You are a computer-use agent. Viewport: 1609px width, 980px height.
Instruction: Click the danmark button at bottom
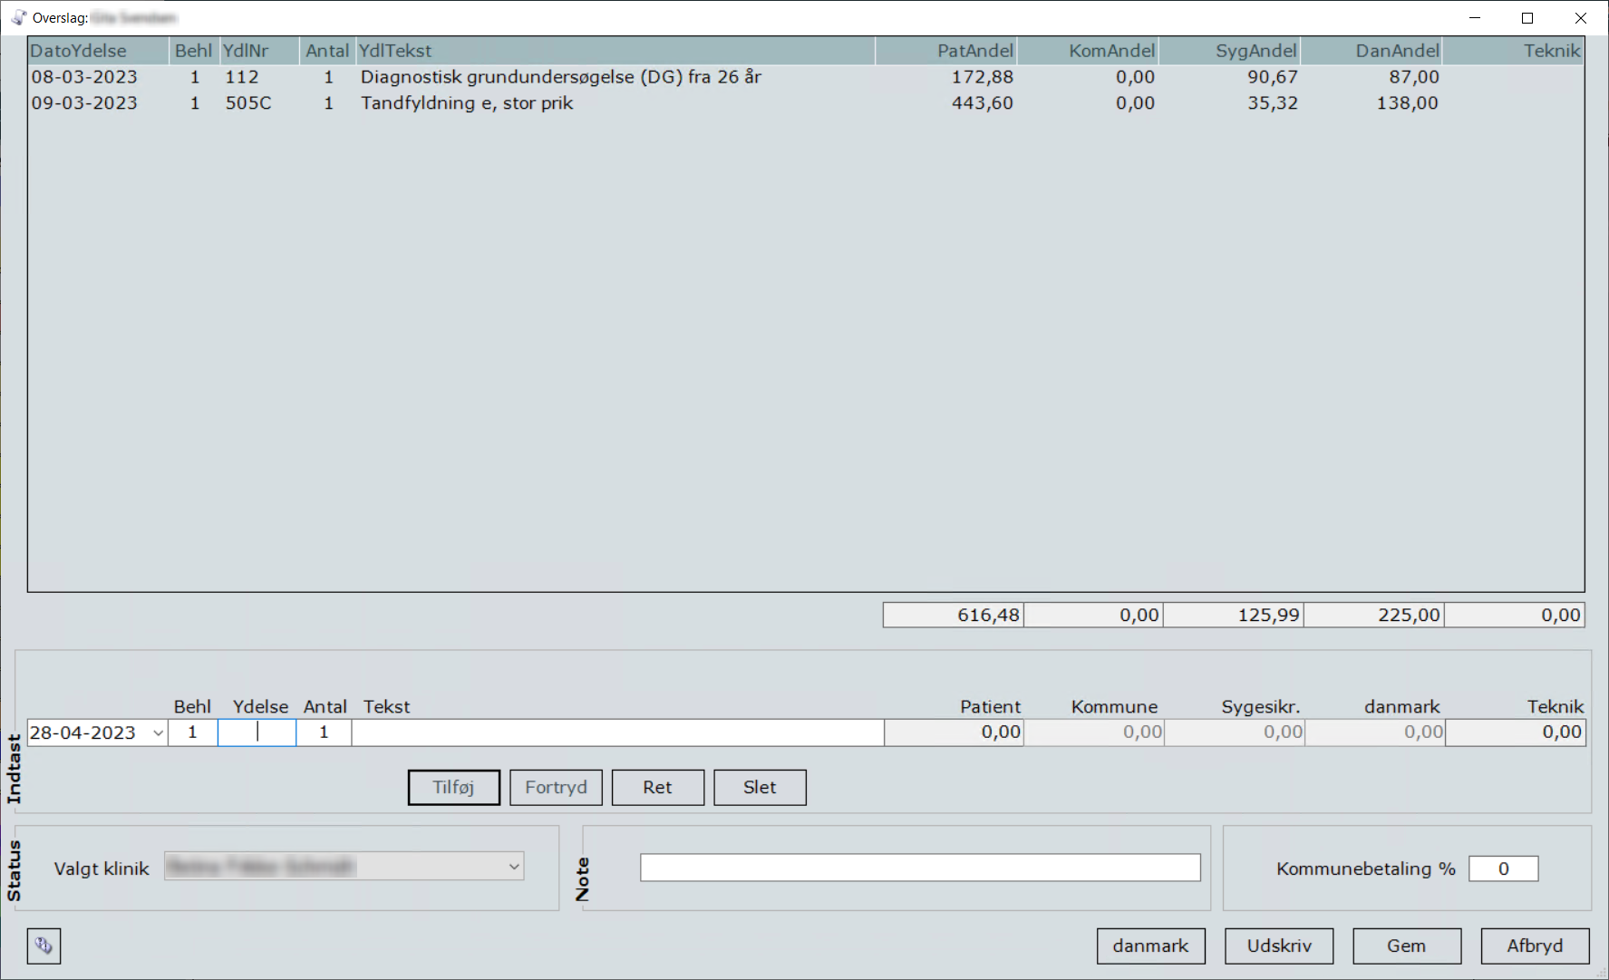(1150, 946)
